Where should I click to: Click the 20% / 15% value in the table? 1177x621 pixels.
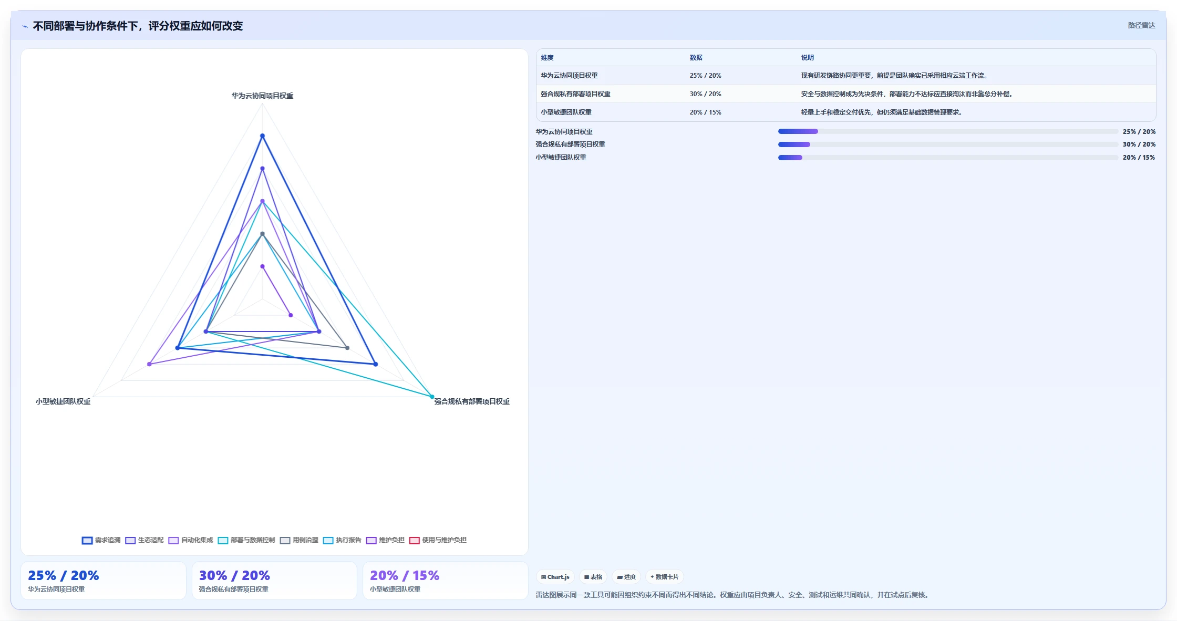click(705, 112)
